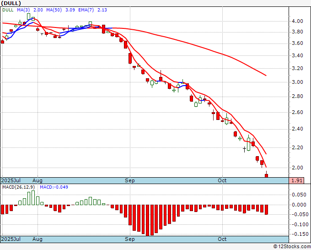Click the EMA(7) value 2.13
The width and height of the screenshot is (311, 250).
pos(102,10)
